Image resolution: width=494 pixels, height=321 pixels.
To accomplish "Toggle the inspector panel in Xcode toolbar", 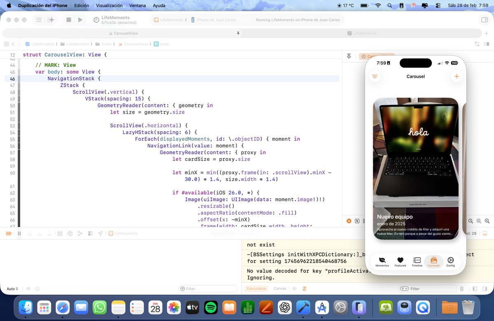I will click(484, 20).
